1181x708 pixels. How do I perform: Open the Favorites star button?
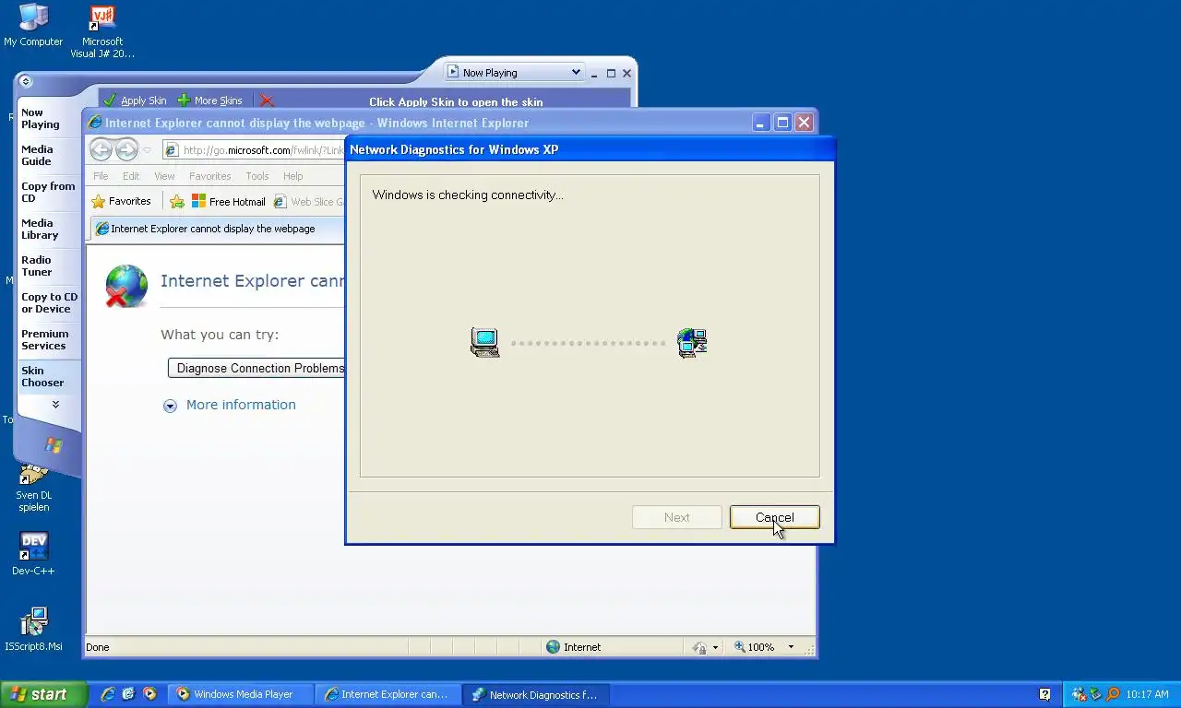click(121, 201)
